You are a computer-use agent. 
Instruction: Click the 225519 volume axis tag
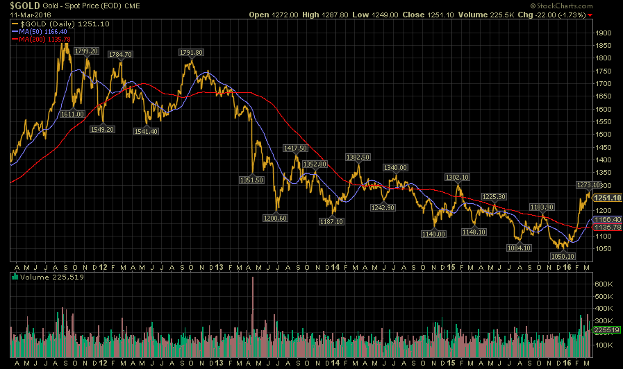click(x=606, y=329)
